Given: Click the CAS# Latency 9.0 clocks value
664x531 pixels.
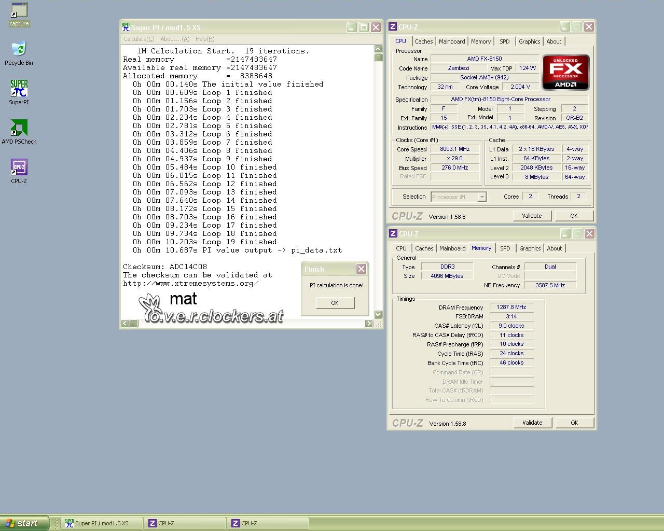Looking at the screenshot, I should tap(511, 326).
